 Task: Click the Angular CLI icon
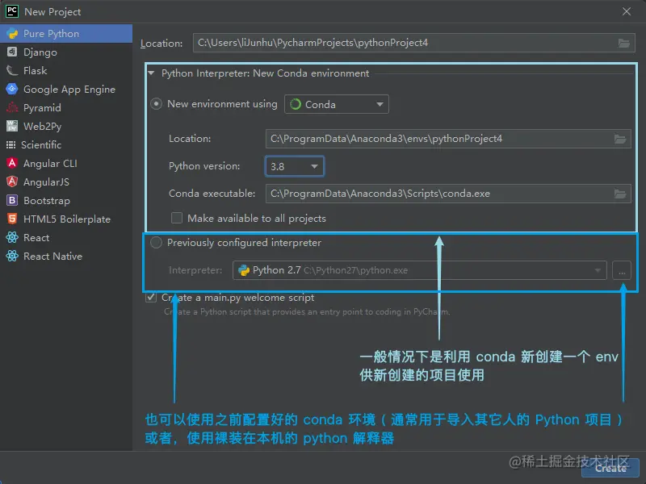point(12,163)
